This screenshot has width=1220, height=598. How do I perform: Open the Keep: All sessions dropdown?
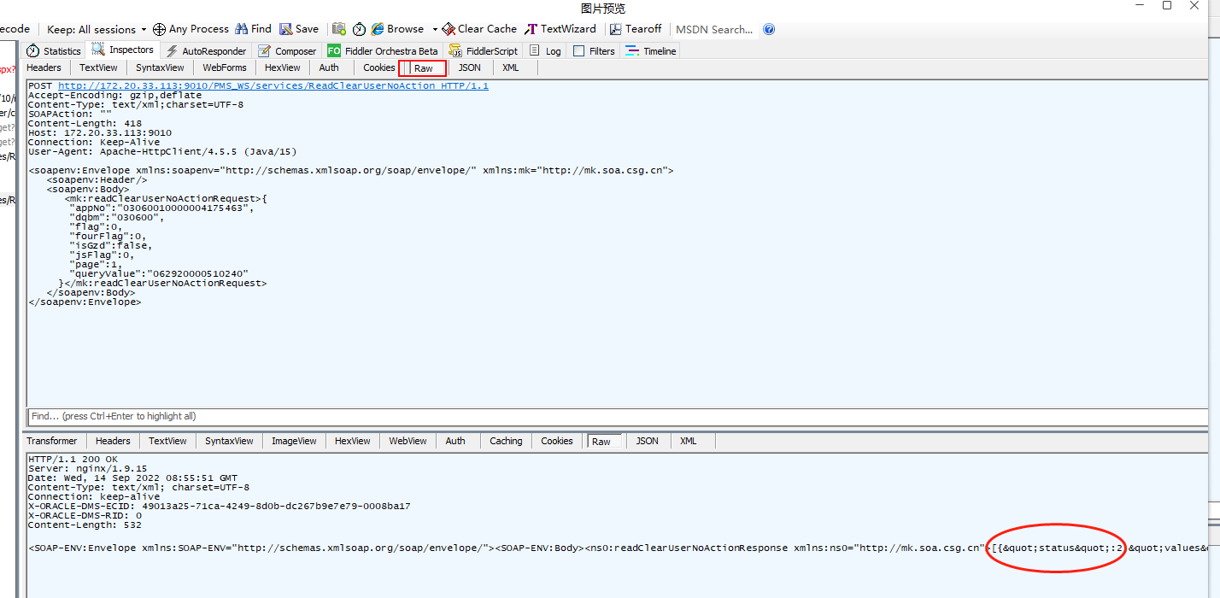(x=97, y=29)
